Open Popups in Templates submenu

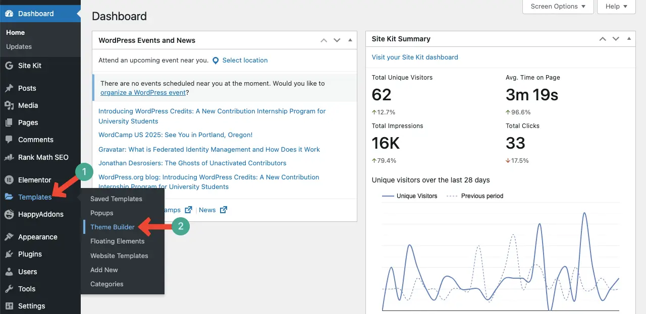(101, 213)
